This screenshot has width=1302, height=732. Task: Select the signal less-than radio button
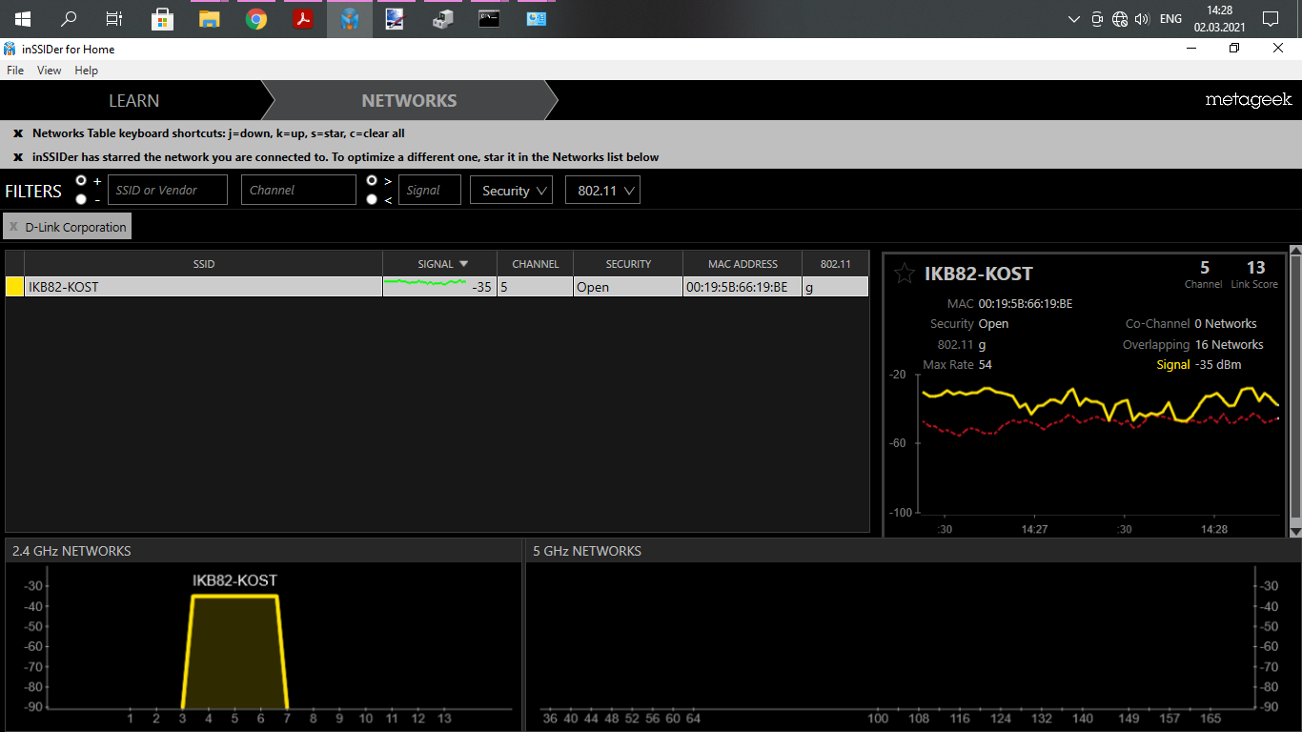click(x=372, y=199)
